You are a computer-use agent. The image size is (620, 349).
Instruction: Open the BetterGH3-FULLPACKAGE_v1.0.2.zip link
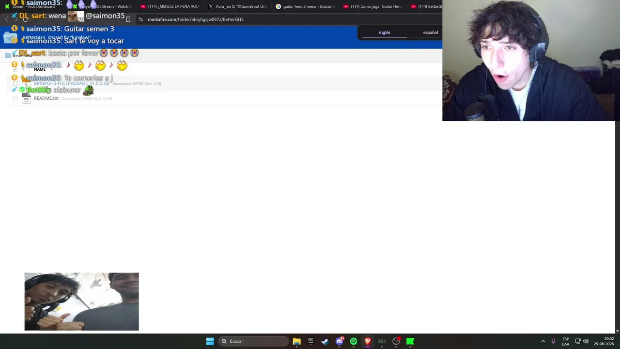point(72,83)
